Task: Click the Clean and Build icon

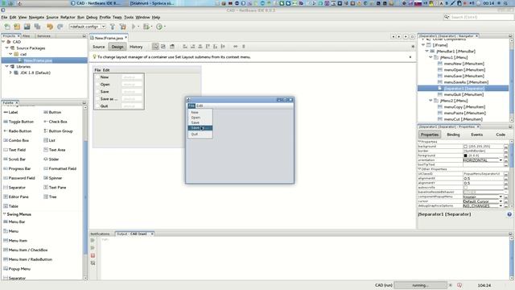Action: tap(123, 27)
